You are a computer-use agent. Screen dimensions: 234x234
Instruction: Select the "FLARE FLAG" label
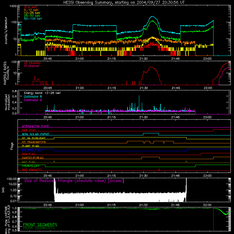click(30, 146)
